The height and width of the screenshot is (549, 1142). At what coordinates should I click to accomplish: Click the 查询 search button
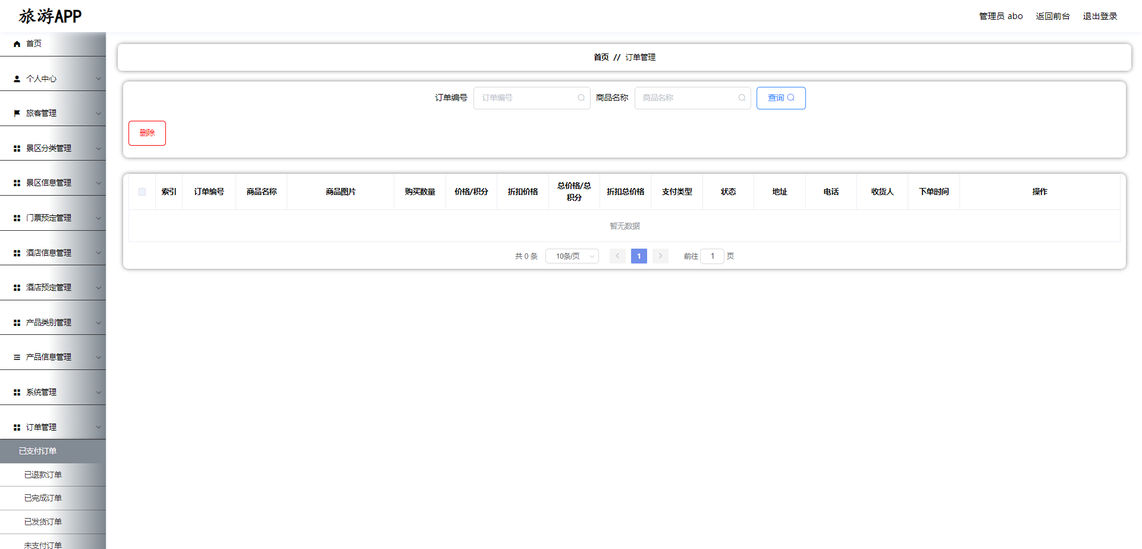tap(781, 98)
